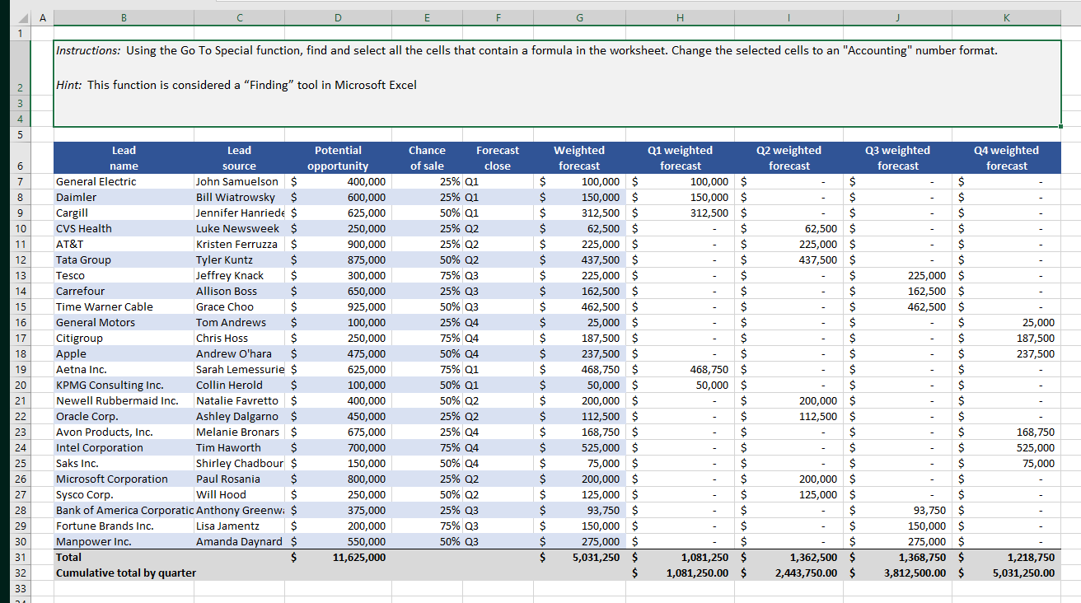The width and height of the screenshot is (1081, 603).
Task: Click lead source 'Jeffrey Knack'
Action: [x=241, y=275]
